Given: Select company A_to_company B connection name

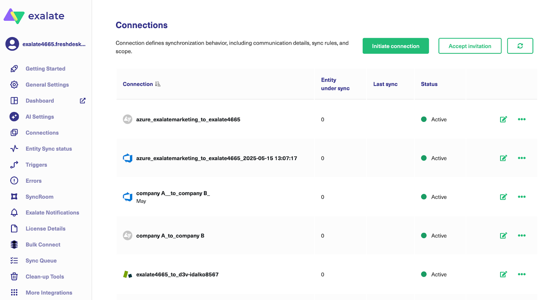Looking at the screenshot, I should point(170,236).
